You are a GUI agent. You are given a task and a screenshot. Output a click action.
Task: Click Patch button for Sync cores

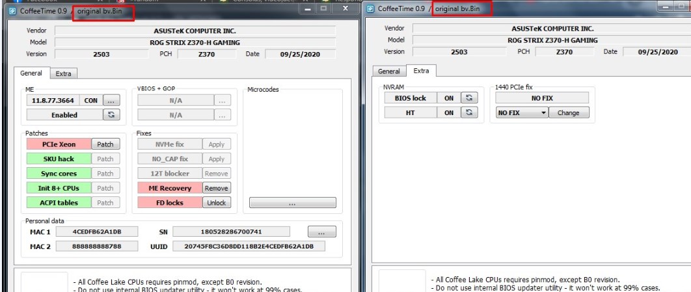[105, 173]
